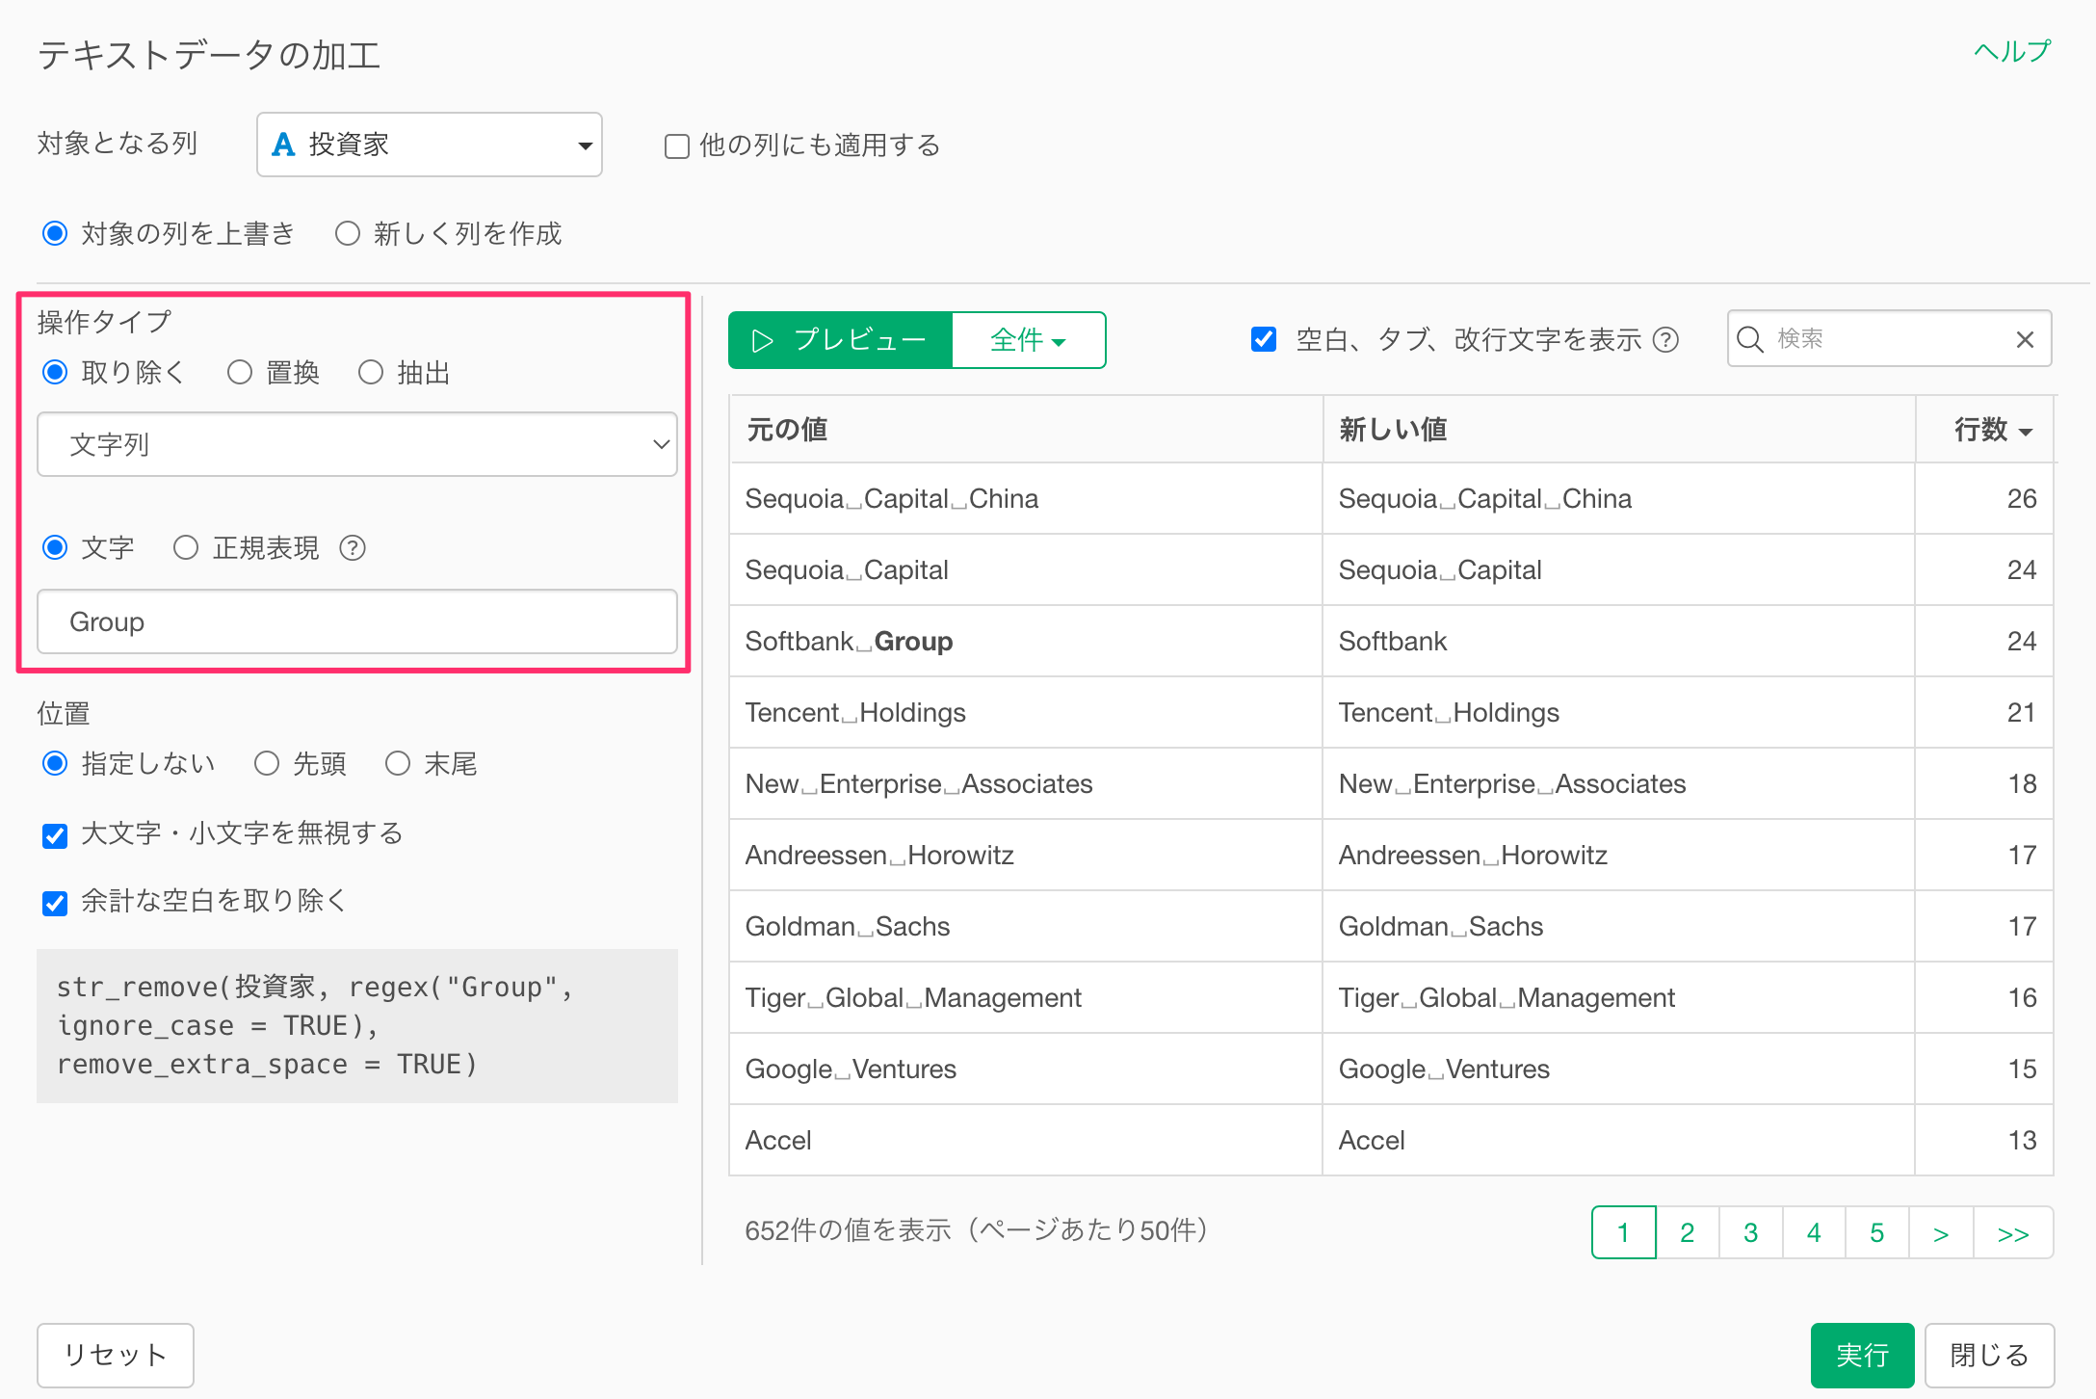Select the Softbank new value cell
This screenshot has height=1399, width=2096.
(1619, 641)
